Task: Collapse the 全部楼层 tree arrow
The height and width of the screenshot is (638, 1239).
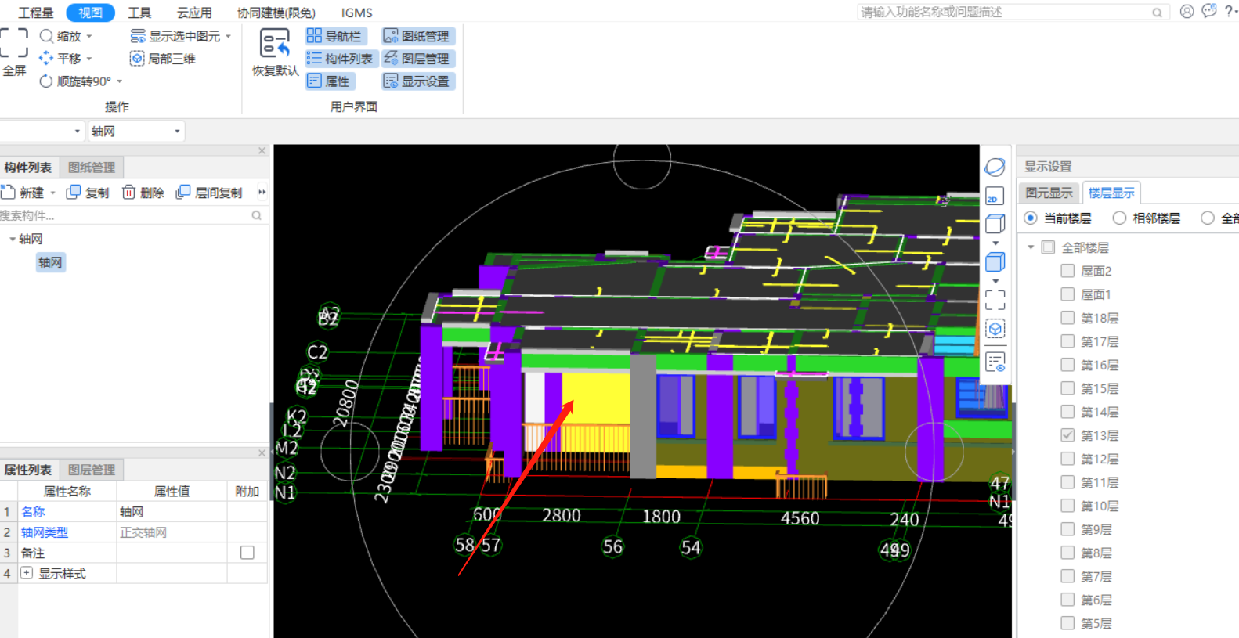Action: [x=1031, y=247]
